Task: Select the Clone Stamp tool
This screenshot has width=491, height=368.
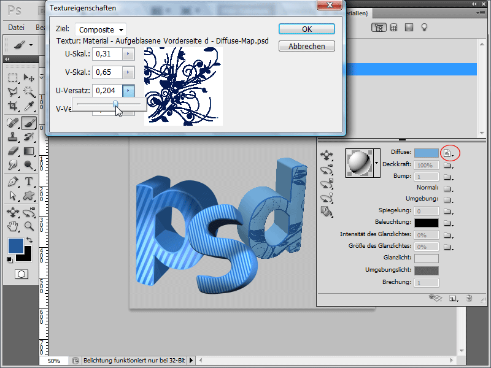Action: [x=13, y=137]
